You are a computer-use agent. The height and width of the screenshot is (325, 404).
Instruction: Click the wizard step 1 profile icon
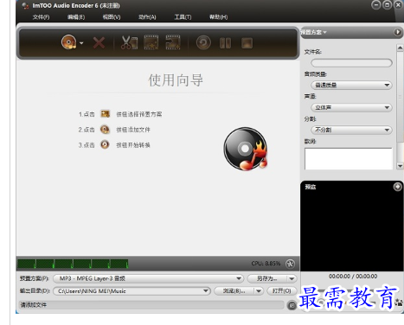(x=105, y=114)
